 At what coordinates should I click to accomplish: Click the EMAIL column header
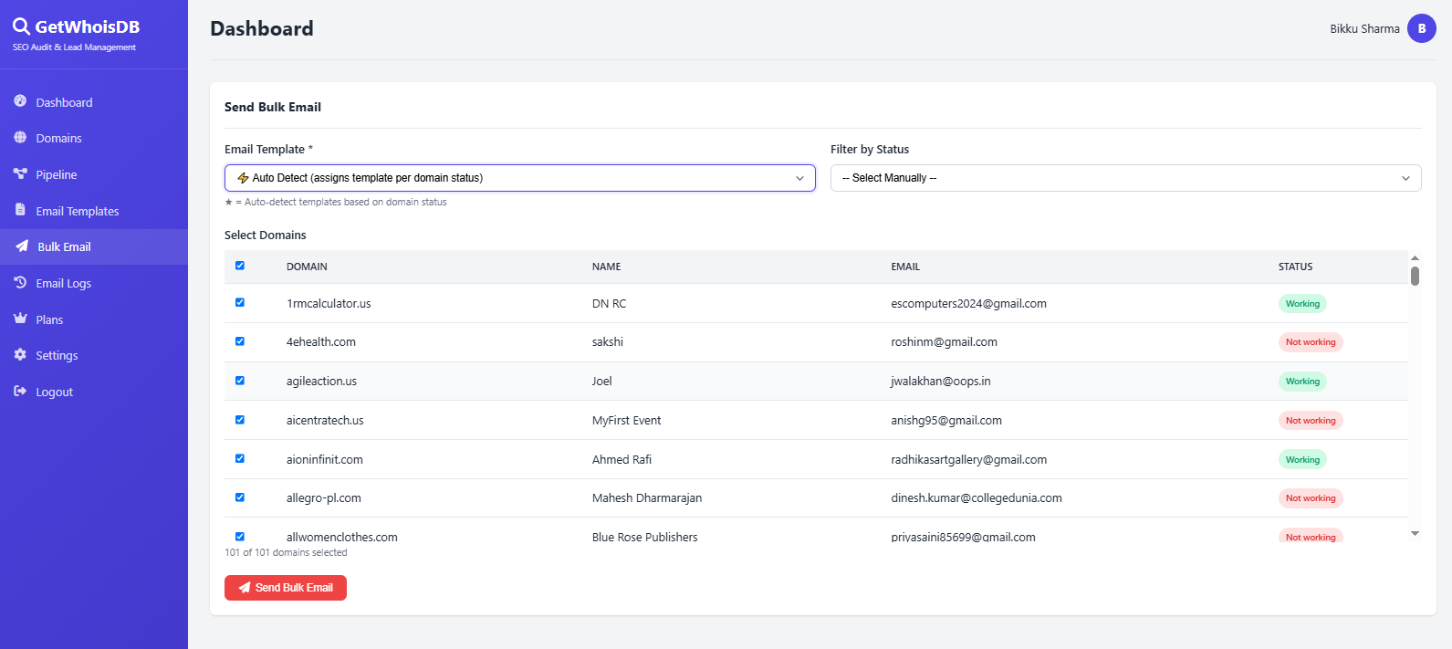[x=905, y=267]
